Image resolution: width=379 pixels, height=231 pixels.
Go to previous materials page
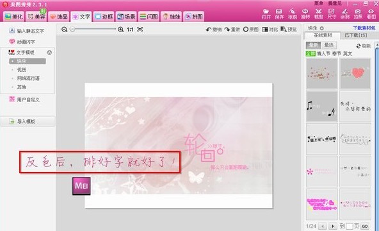[323, 226]
